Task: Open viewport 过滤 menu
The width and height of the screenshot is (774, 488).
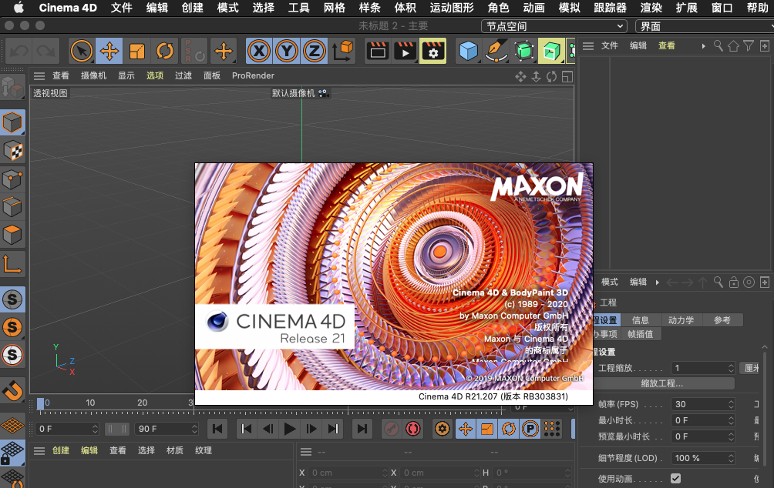Action: (183, 75)
